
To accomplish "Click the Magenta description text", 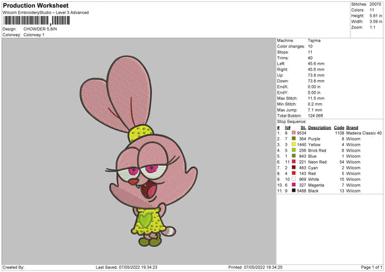I will point(316,185).
